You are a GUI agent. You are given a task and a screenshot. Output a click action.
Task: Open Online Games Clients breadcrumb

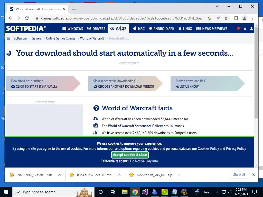click(61, 38)
